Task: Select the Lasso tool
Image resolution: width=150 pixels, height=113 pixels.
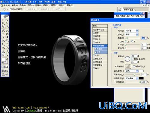Action: (x=3, y=23)
